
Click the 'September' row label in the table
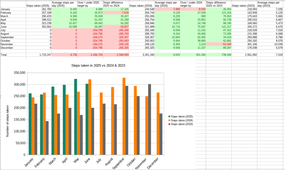click(7, 37)
